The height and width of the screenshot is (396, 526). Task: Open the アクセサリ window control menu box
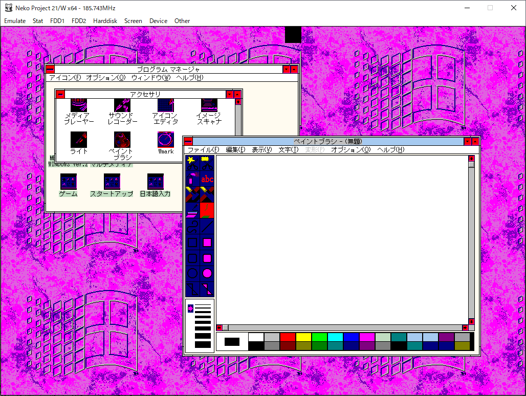(60, 94)
